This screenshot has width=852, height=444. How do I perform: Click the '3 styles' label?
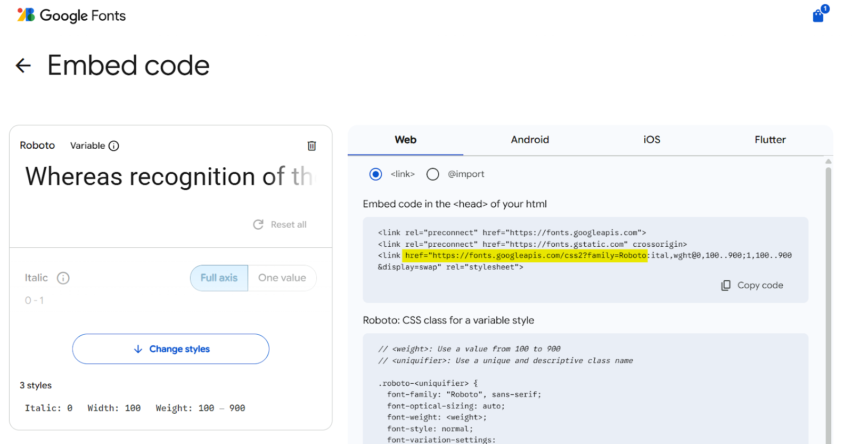coord(36,385)
